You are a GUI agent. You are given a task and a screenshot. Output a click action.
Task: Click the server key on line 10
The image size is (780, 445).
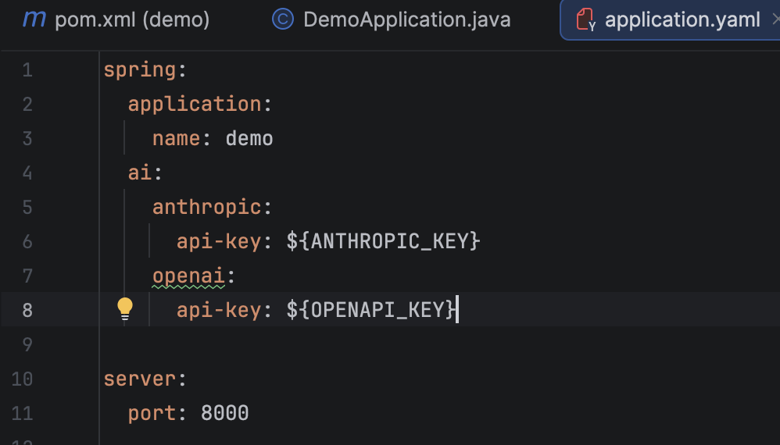(140, 379)
